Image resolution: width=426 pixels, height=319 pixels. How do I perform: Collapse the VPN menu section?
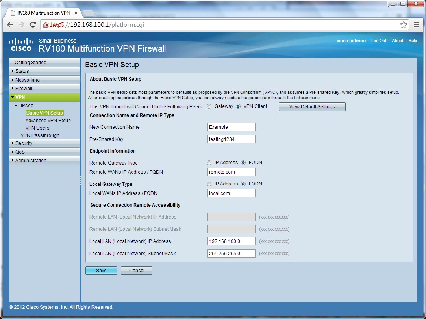pos(44,97)
